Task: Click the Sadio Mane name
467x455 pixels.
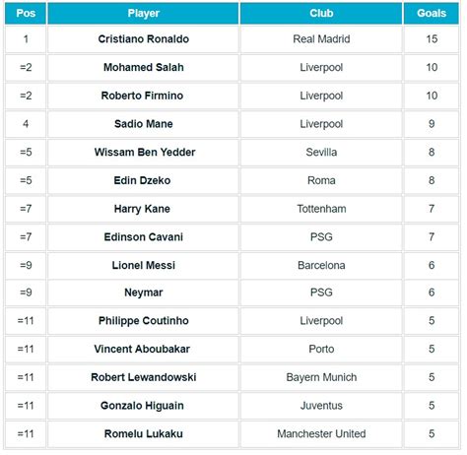Action: click(x=144, y=124)
